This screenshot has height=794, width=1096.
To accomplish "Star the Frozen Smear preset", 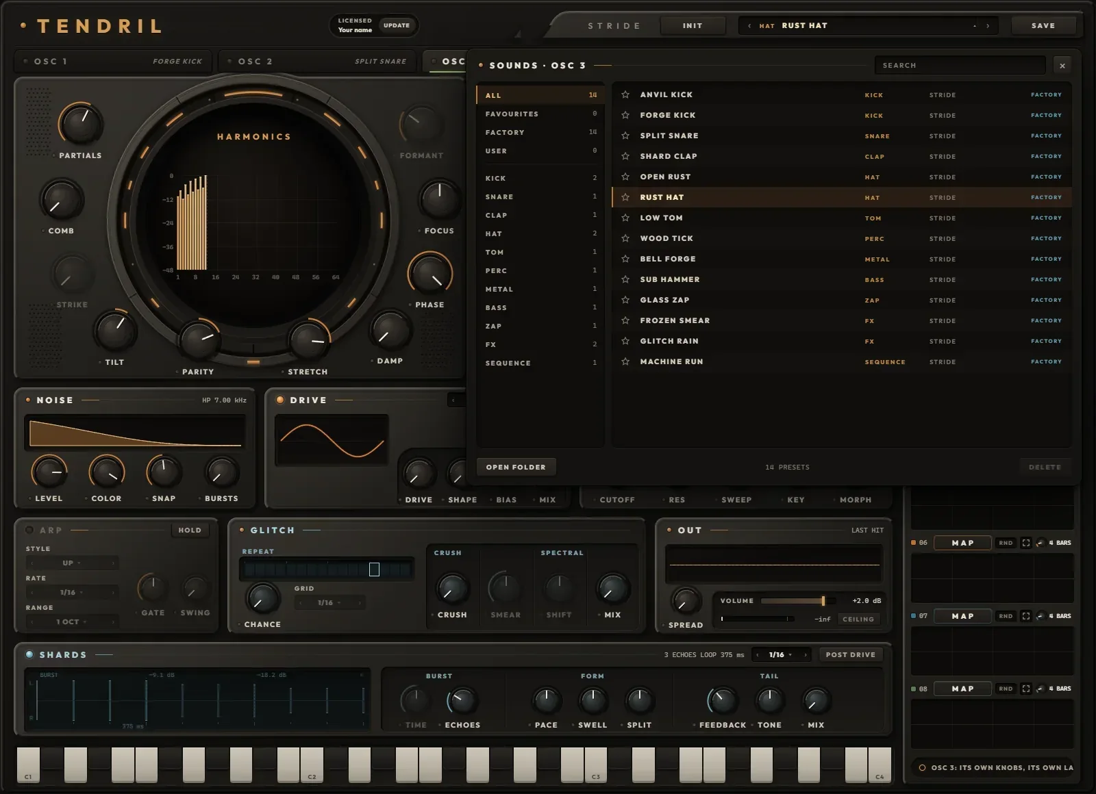I will pos(625,320).
